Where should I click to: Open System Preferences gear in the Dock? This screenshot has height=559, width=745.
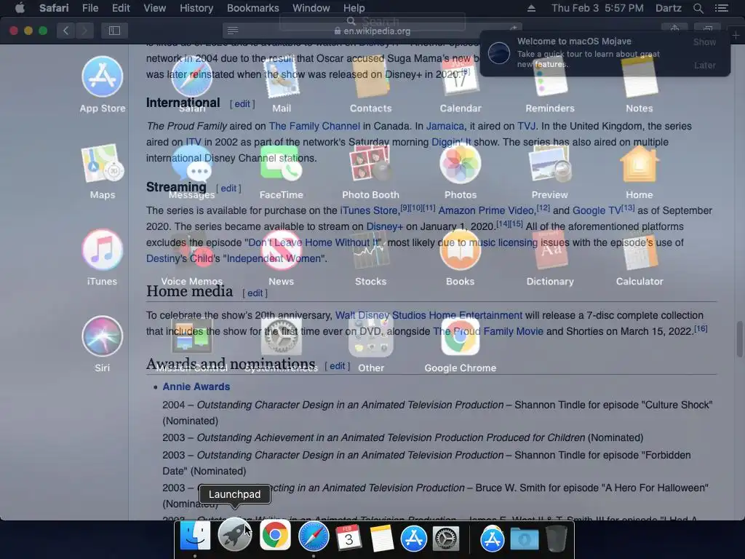(446, 538)
